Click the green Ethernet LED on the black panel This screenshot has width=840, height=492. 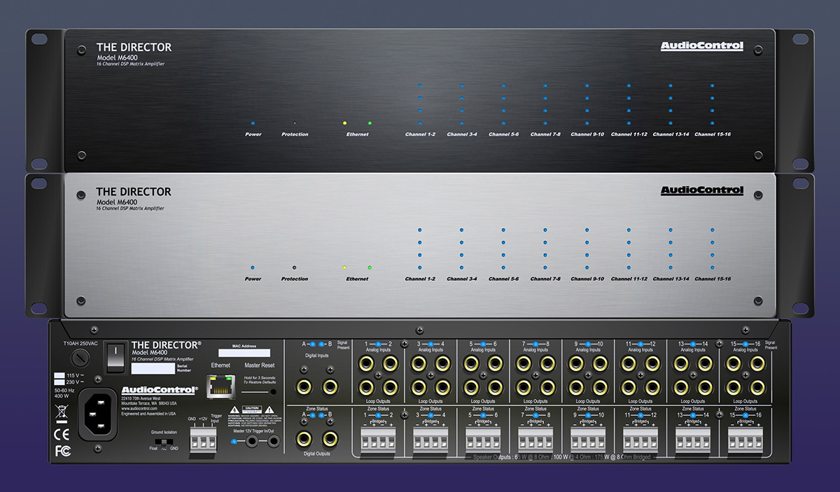(370, 123)
